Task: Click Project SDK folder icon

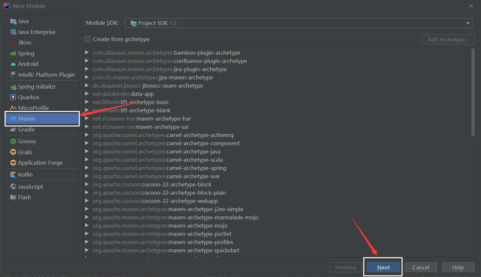Action: click(134, 23)
